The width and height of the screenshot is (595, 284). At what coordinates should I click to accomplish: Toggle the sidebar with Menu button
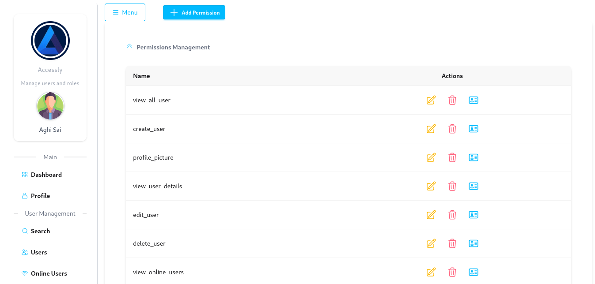click(x=125, y=12)
